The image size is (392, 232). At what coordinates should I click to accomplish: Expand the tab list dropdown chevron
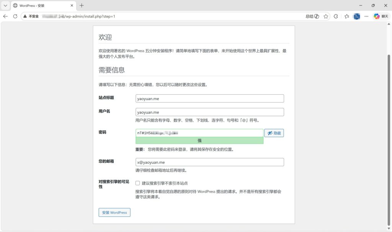coord(5,6)
